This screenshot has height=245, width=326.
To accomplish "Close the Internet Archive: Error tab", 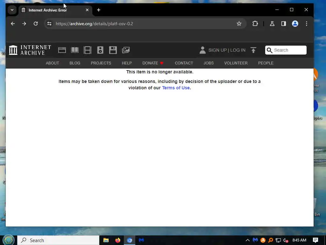I will click(x=87, y=10).
